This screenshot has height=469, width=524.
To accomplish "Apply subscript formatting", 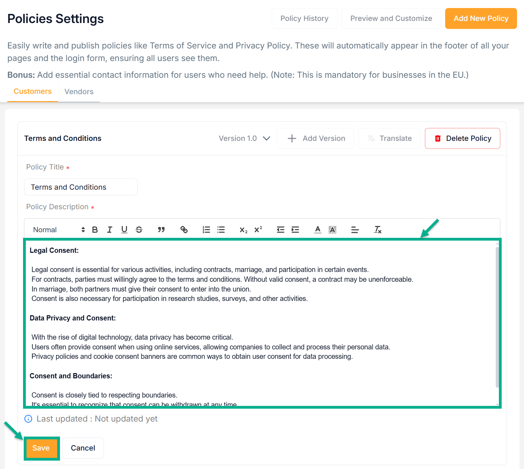I will coord(243,230).
